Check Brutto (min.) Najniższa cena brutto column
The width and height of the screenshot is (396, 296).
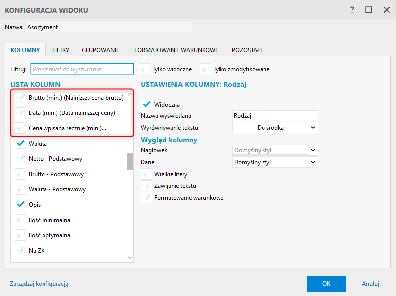(x=20, y=98)
